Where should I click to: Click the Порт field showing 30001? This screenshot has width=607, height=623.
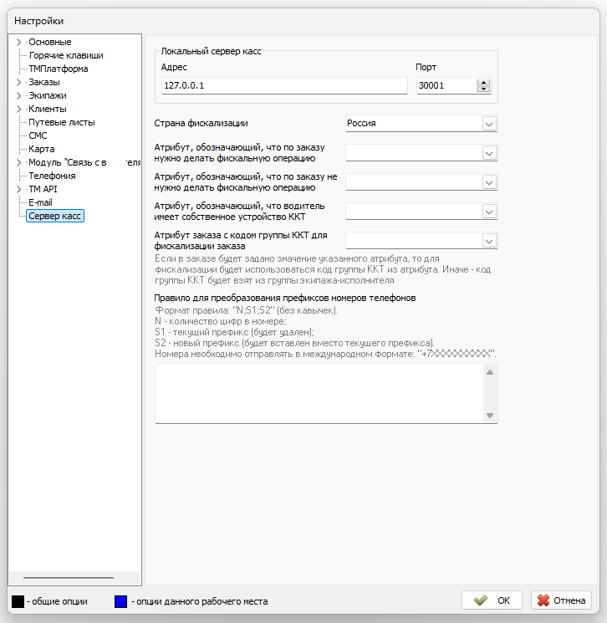446,85
